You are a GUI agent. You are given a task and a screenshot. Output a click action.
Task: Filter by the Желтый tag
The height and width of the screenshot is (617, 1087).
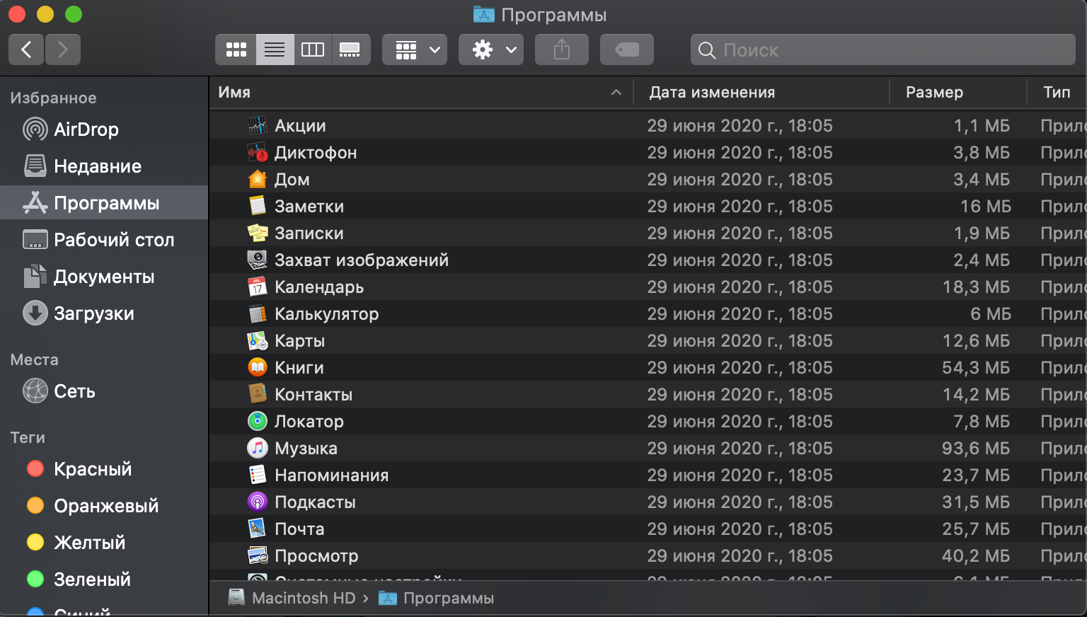pyautogui.click(x=104, y=543)
